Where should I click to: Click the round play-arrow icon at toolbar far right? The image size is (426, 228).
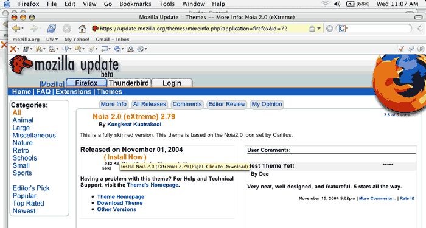(x=421, y=49)
